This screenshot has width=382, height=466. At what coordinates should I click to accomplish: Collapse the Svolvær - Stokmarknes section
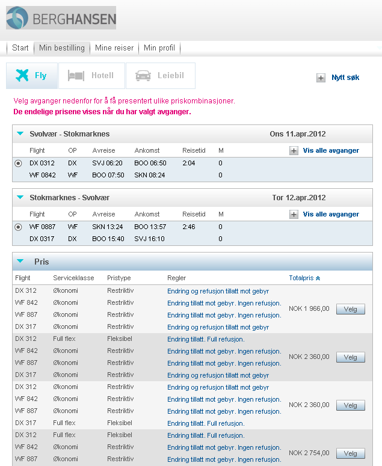[20, 134]
